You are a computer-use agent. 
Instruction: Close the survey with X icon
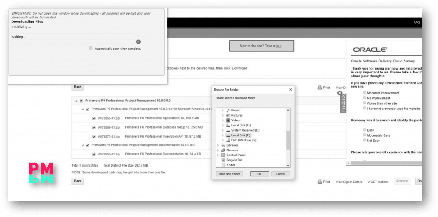point(340,93)
